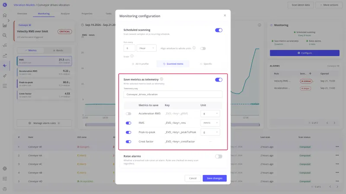Toggle Scheduled scanning switch off
The width and height of the screenshot is (346, 194).
219,30
